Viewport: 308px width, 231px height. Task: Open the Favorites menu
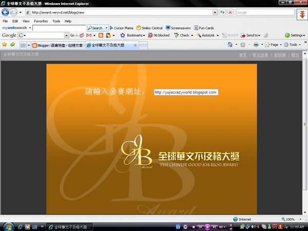[41, 21]
